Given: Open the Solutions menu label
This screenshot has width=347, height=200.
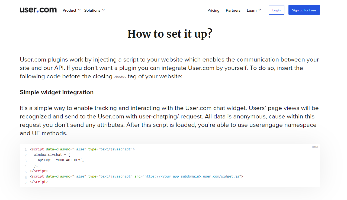Looking at the screenshot, I should [92, 10].
